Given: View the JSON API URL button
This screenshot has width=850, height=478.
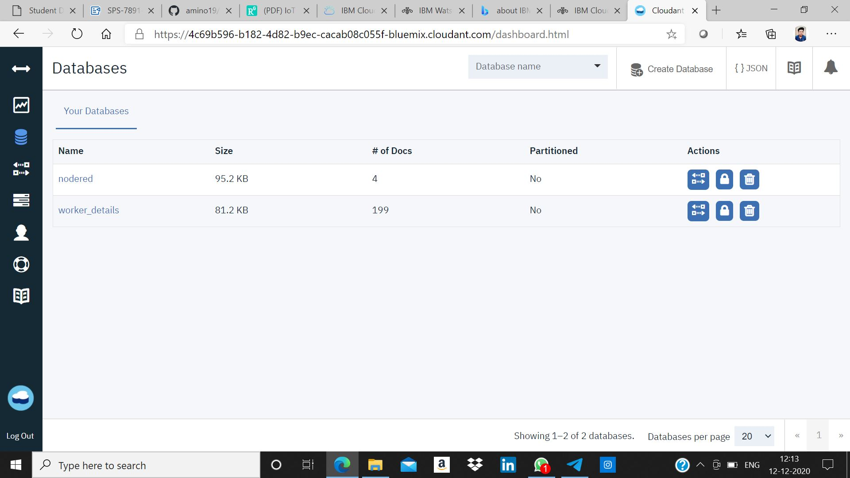Looking at the screenshot, I should (x=751, y=68).
